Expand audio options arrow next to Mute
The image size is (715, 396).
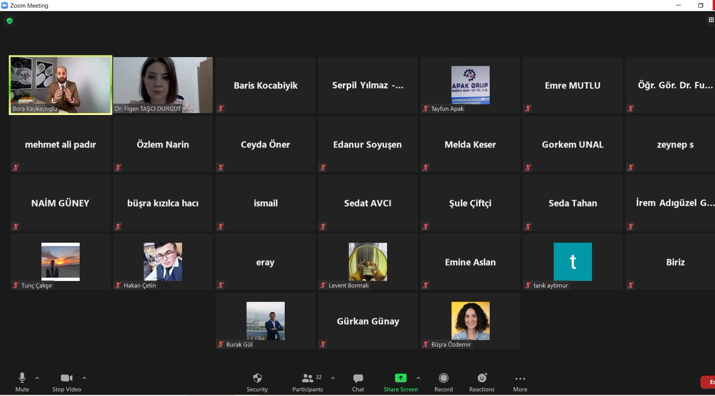click(37, 378)
